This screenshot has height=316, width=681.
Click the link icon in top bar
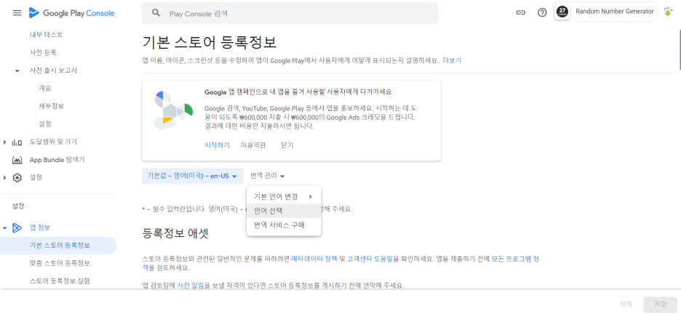(x=520, y=12)
